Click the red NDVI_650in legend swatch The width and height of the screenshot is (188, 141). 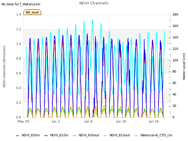[18, 136]
